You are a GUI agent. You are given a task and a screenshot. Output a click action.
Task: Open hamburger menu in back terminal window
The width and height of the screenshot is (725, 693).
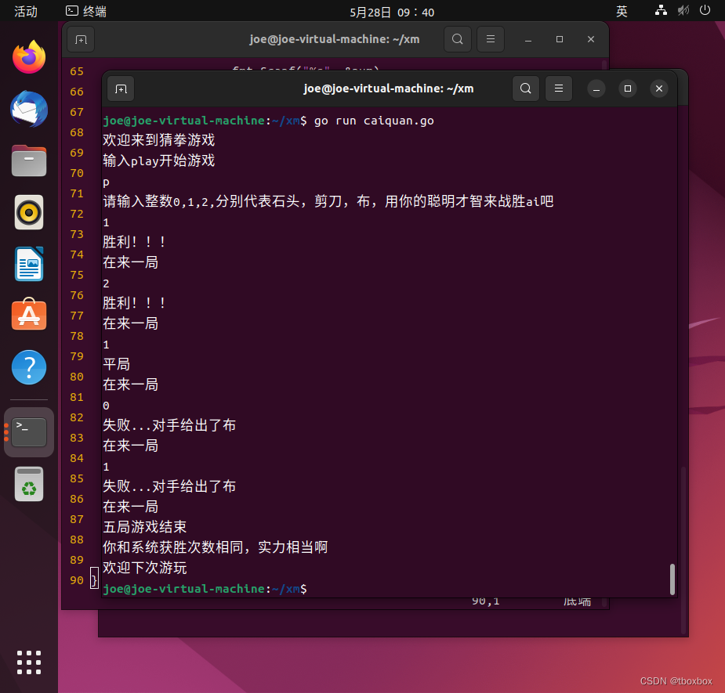click(491, 39)
